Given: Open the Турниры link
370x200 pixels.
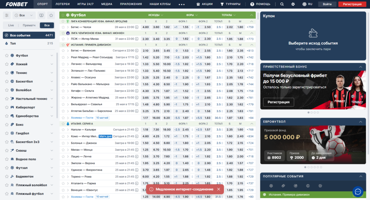Looking at the screenshot, I should tap(230, 4).
